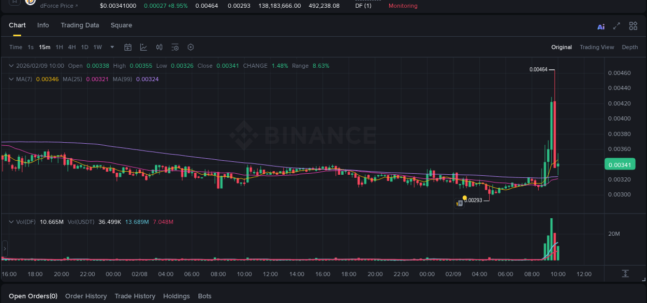647x303 pixels.
Task: Switch to the Info tab
Action: pos(43,25)
